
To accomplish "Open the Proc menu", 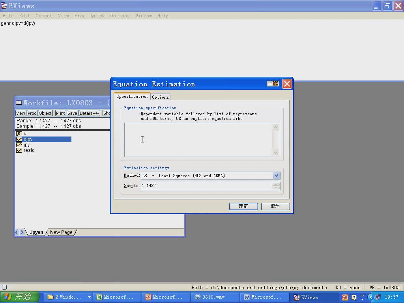I will coord(80,16).
